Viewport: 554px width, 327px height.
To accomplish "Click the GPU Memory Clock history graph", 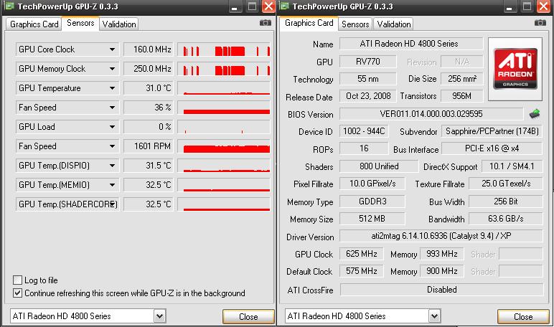I will [224, 69].
